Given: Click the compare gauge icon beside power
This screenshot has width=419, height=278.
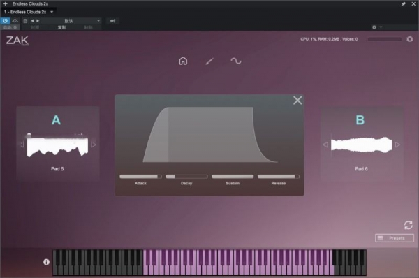Looking at the screenshot, I should pos(15,20).
